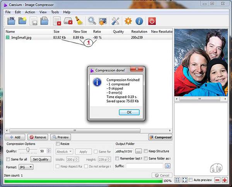The image size is (232, 187).
Task: Tick Same folder as input checkbox
Action: pos(146,158)
